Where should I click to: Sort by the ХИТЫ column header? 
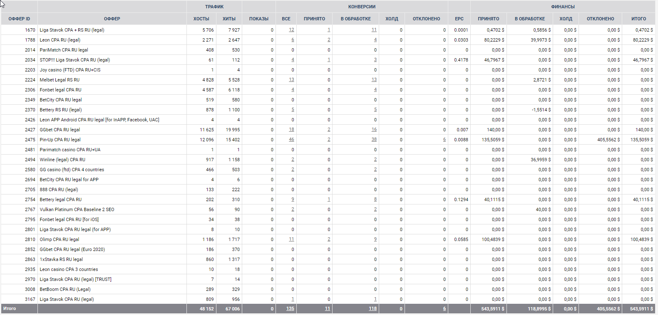click(x=229, y=19)
